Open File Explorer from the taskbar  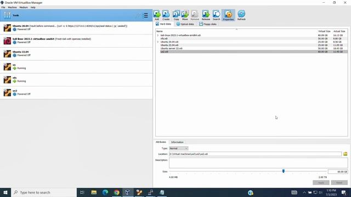tap(94, 192)
